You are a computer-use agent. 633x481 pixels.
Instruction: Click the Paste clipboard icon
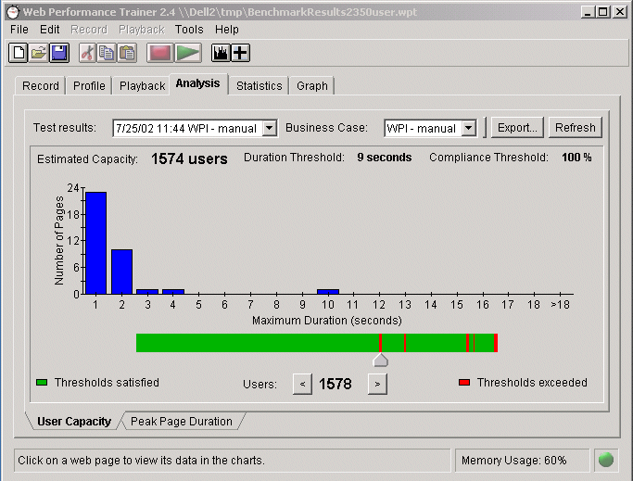coord(128,53)
